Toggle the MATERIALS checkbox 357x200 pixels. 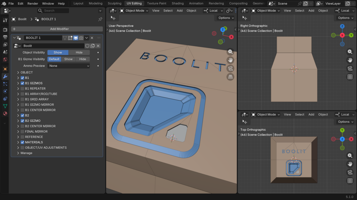pyautogui.click(x=22, y=142)
